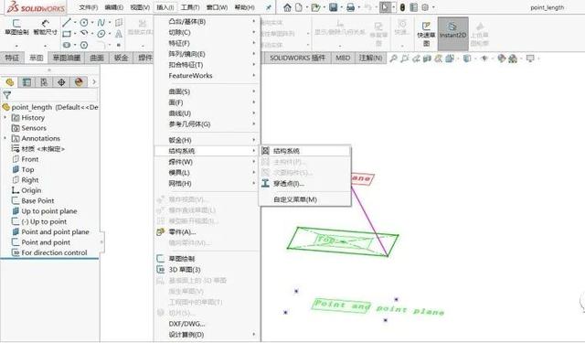Switch to the 曲面 ribbon tab
The height and width of the screenshot is (343, 585).
point(97,58)
